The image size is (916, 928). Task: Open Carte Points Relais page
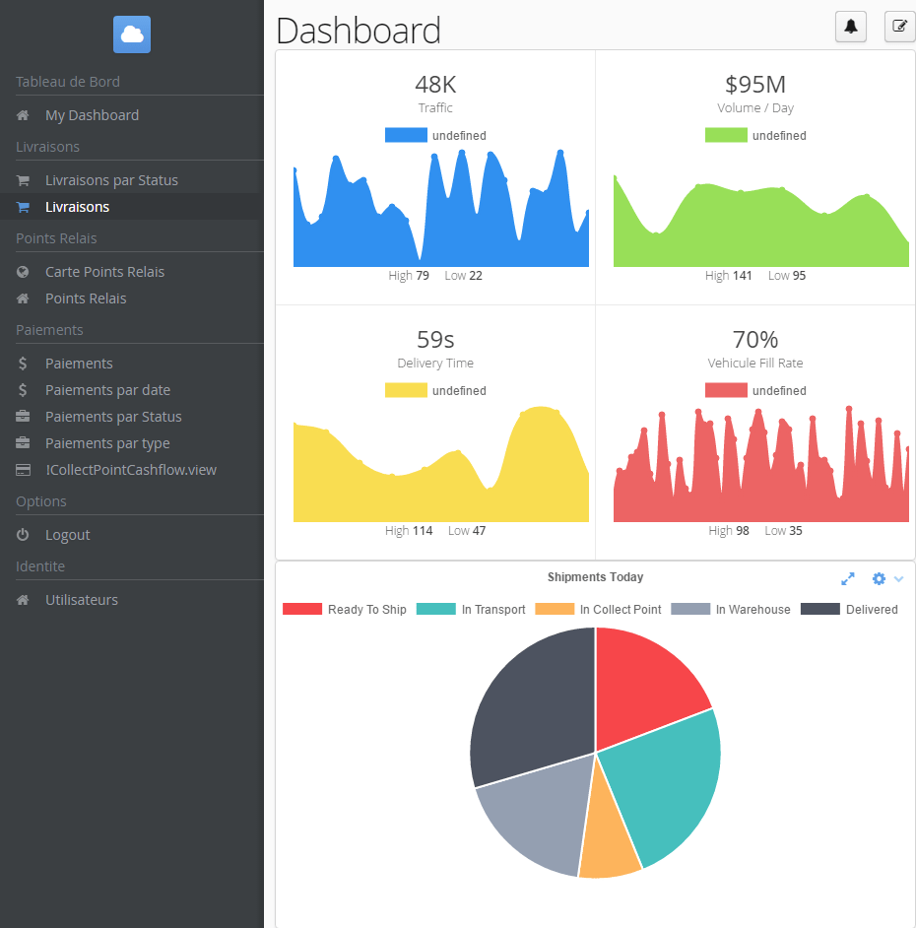point(104,272)
